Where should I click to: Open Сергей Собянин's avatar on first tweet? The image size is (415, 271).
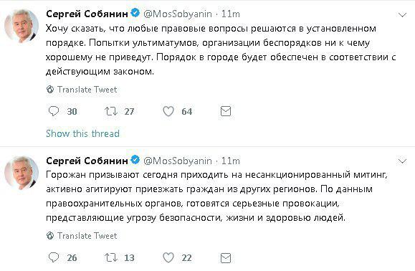(x=22, y=27)
